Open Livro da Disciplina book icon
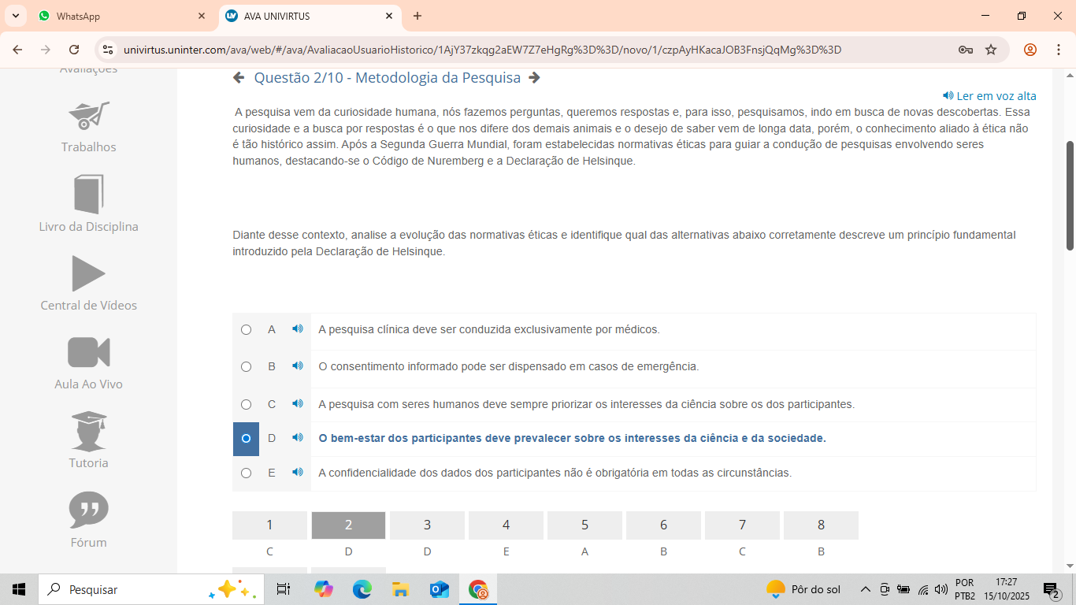The width and height of the screenshot is (1076, 605). 88,195
